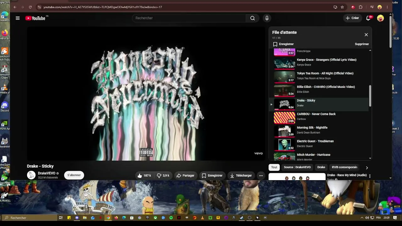Open options for Drake - Race My Mind
This screenshot has width=402, height=226.
point(370,176)
